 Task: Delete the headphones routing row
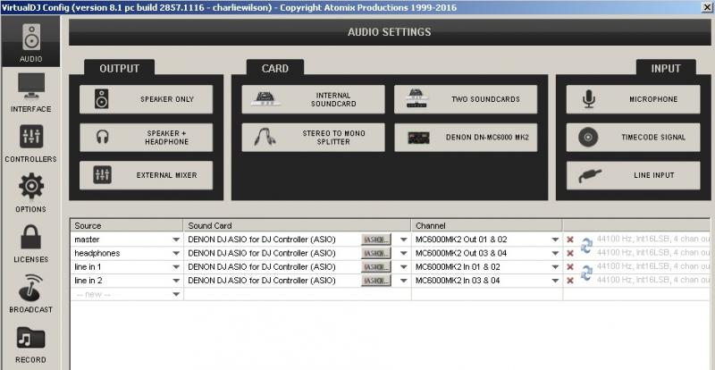pos(570,253)
